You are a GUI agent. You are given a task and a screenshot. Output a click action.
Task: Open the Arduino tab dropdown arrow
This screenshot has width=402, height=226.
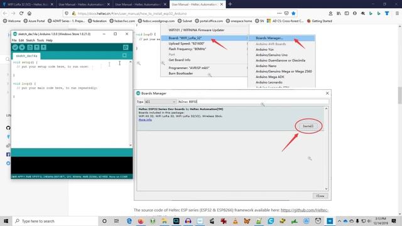pyautogui.click(x=124, y=56)
